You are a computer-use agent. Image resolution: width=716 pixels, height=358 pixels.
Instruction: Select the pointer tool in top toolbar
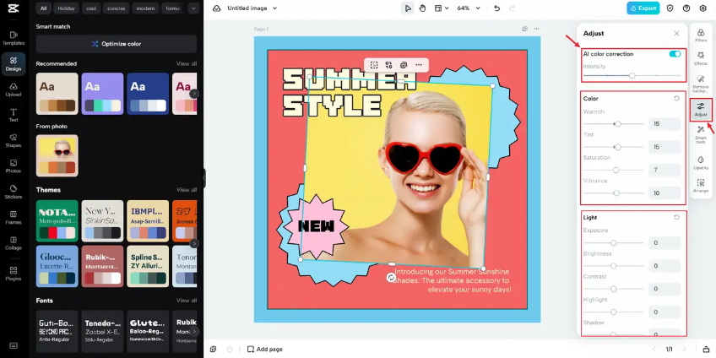tap(407, 8)
